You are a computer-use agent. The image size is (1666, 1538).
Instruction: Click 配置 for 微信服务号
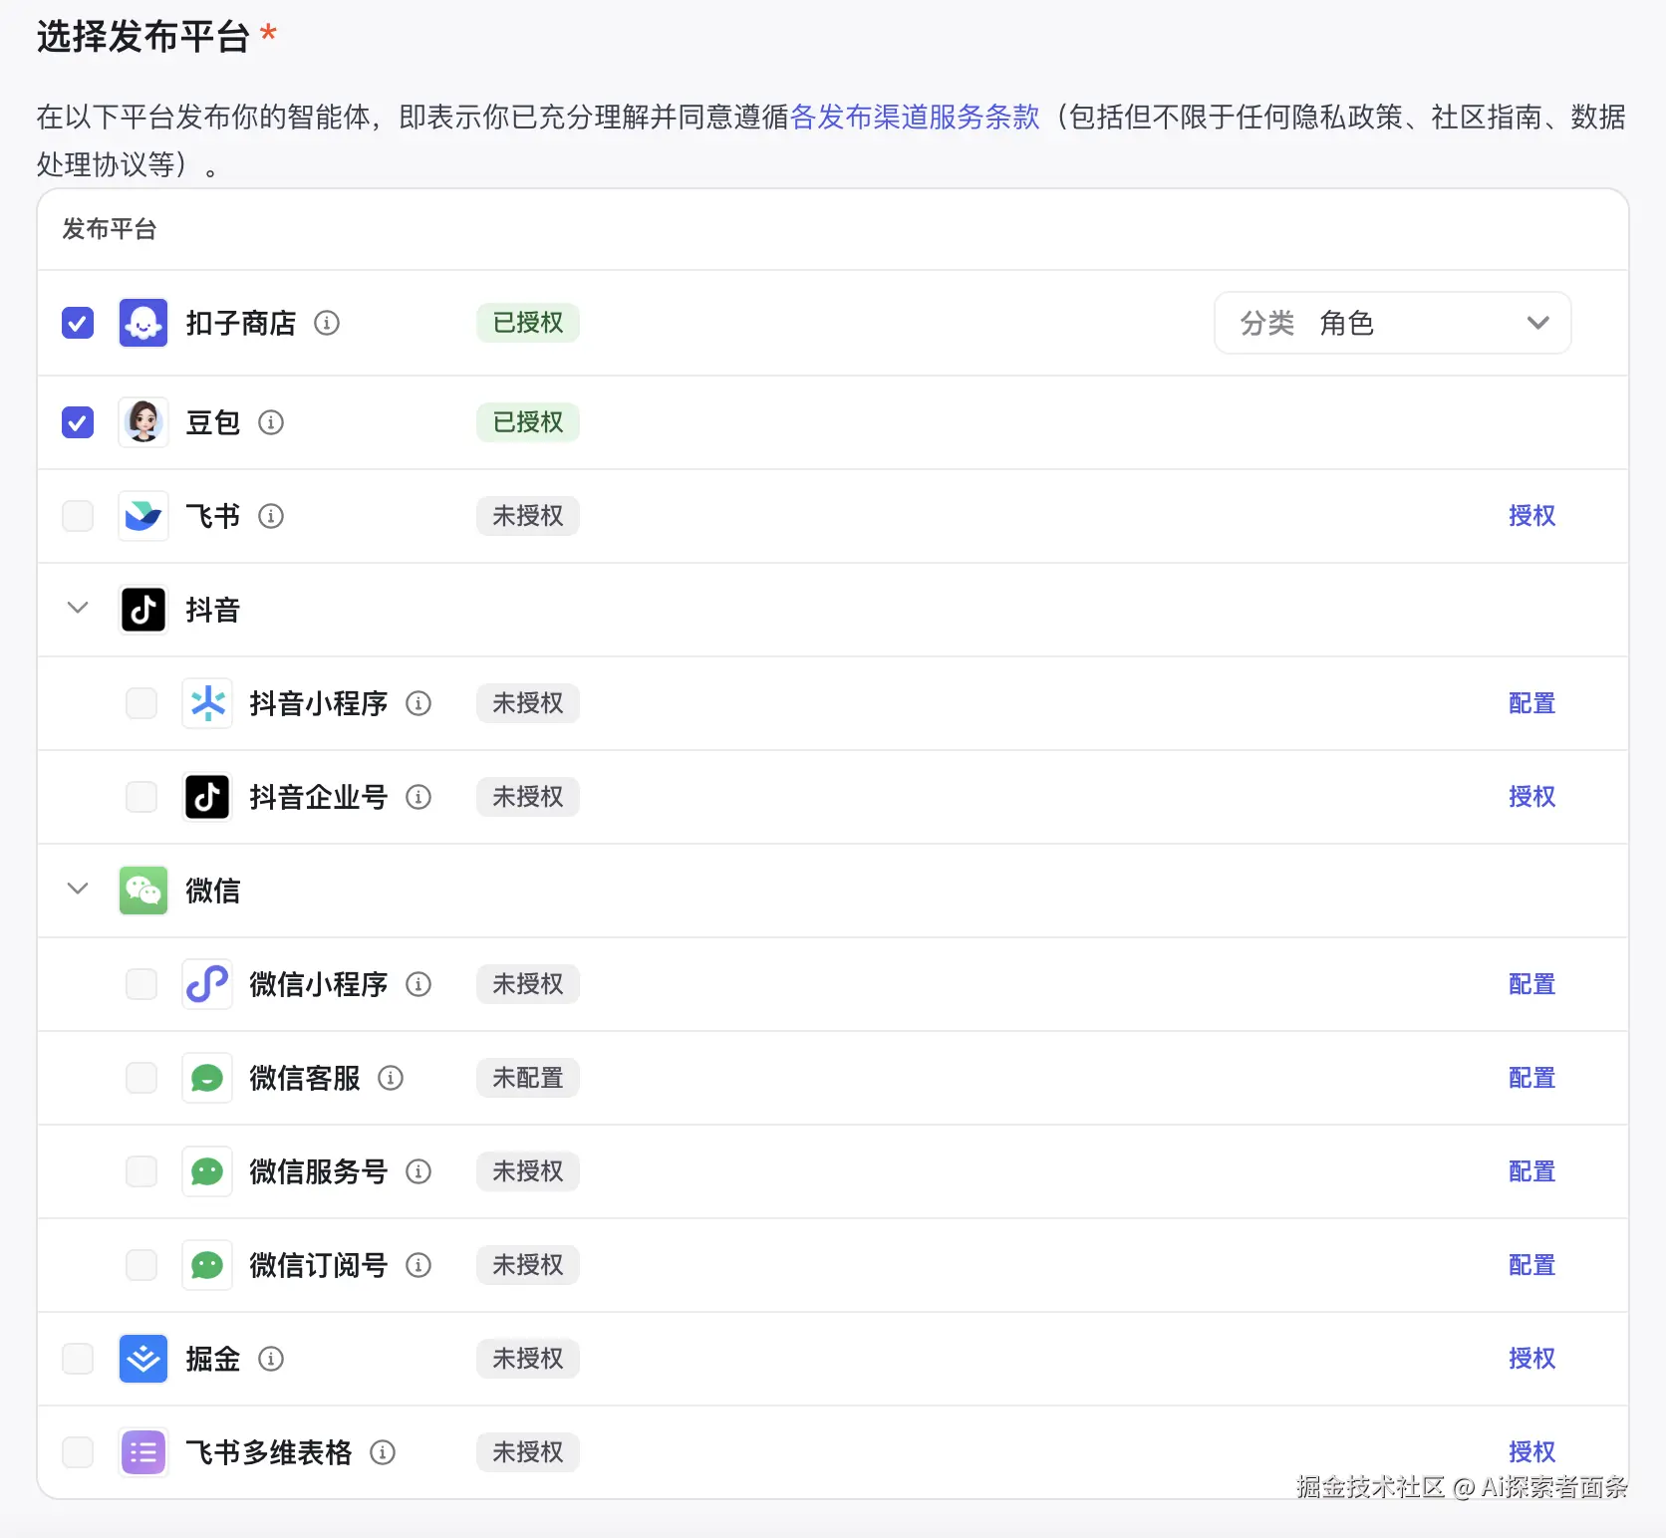pos(1531,1171)
